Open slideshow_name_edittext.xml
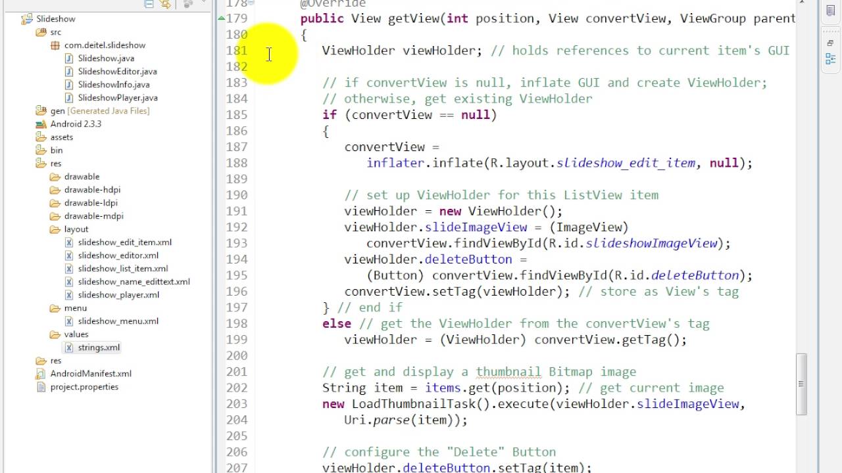Viewport: 842px width, 473px height. (x=134, y=282)
